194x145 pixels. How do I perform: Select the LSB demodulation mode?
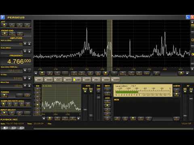coord(77,79)
